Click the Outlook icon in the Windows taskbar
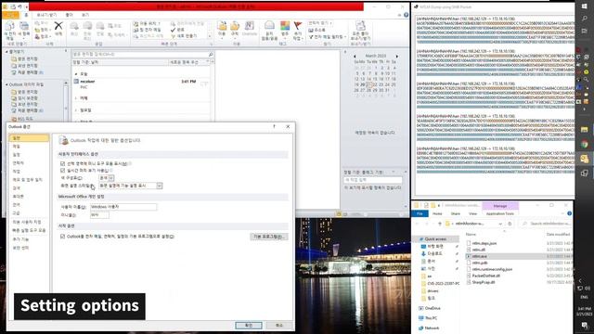Screen dimensions: 594x334 585,159
